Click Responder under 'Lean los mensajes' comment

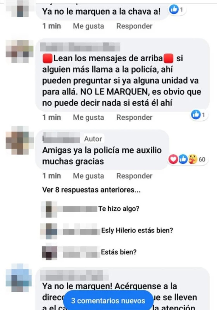pyautogui.click(x=134, y=117)
